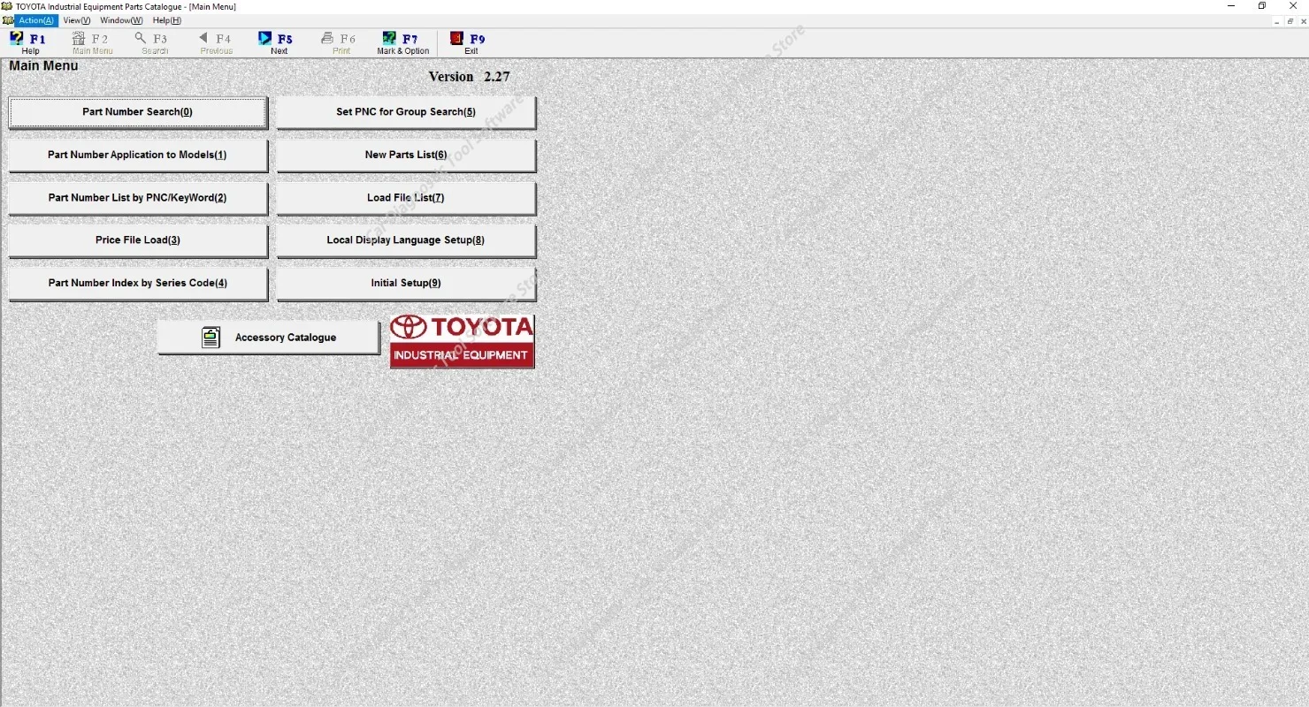Restore the inner Main Menu window
Viewport: 1309px width, 707px height.
click(1290, 20)
